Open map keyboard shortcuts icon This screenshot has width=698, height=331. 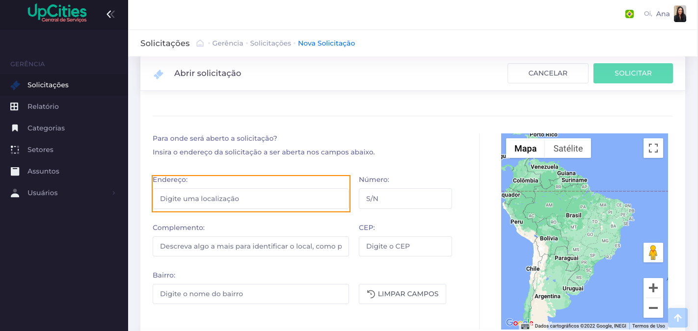(525, 326)
